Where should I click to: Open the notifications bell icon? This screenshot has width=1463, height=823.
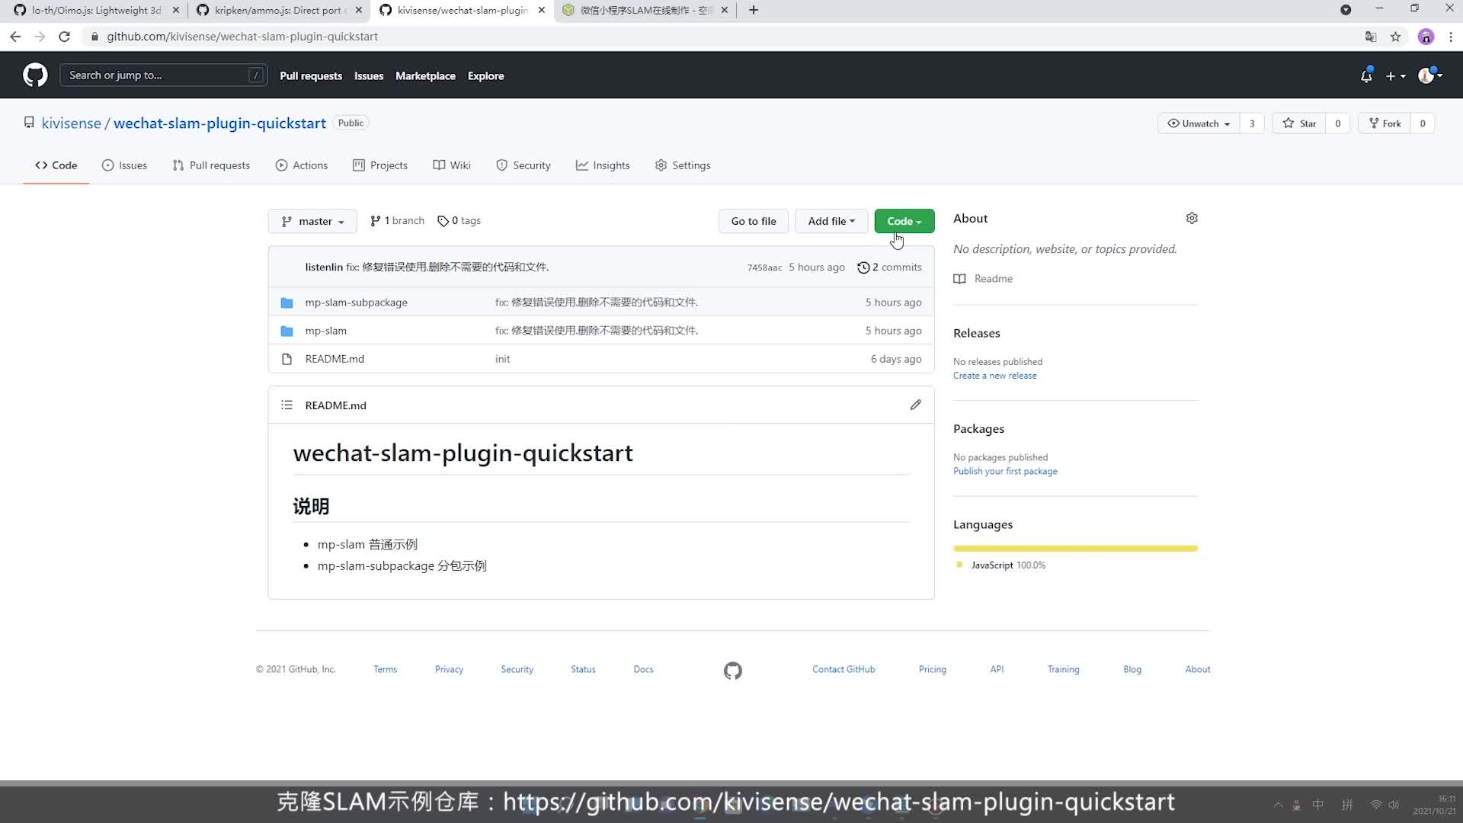click(x=1366, y=76)
